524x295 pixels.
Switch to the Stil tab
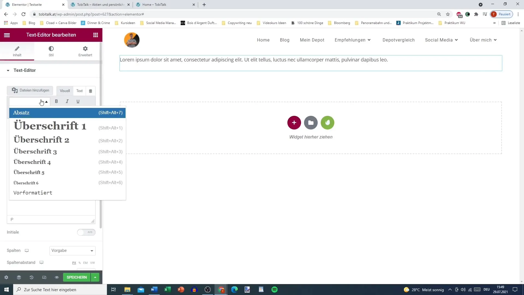(x=51, y=51)
